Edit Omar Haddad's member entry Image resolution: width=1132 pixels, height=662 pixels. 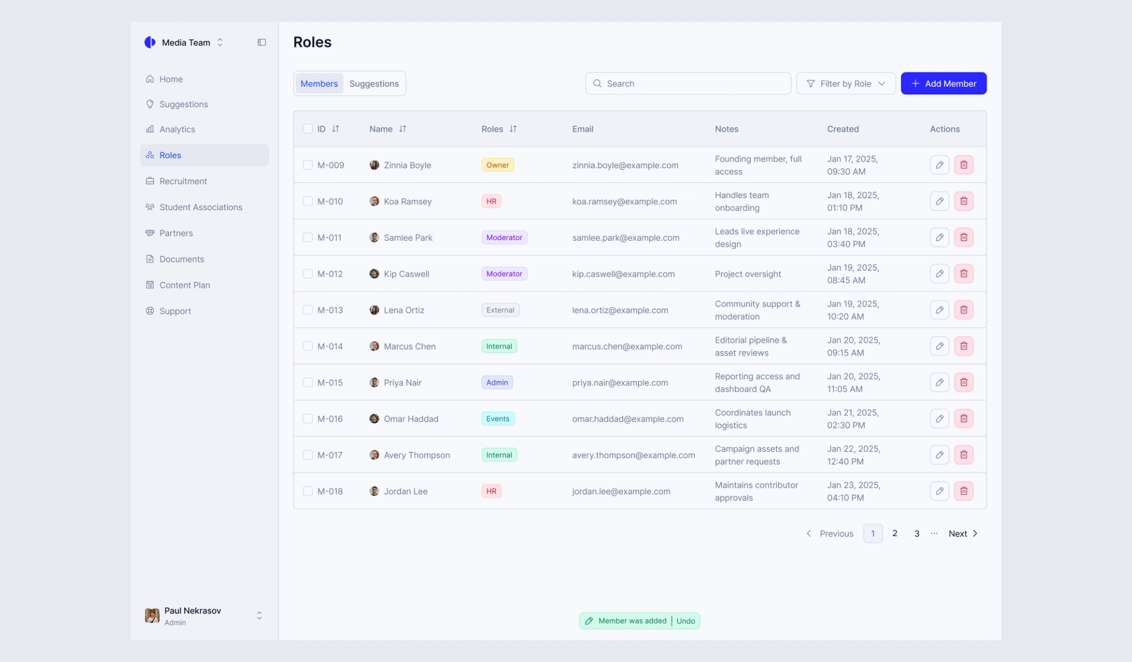coord(939,419)
